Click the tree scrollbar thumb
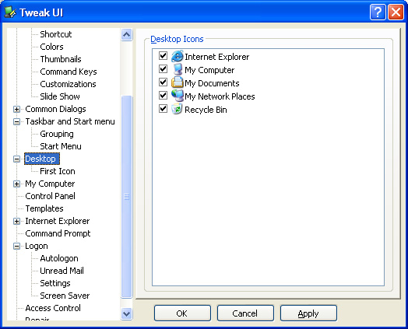The width and height of the screenshot is (408, 329). click(127, 197)
